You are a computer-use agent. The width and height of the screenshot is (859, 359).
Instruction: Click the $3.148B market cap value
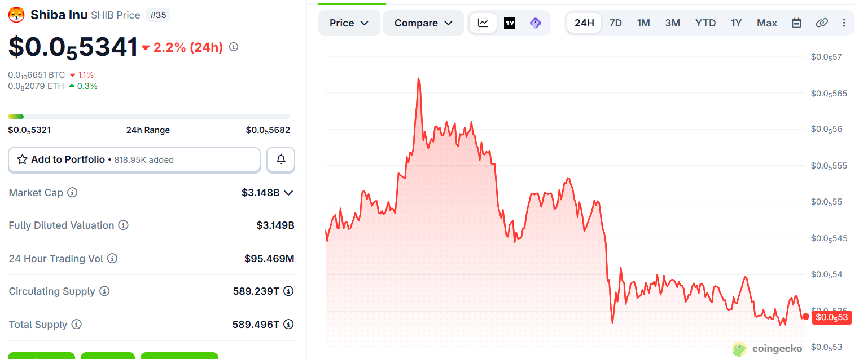click(260, 193)
